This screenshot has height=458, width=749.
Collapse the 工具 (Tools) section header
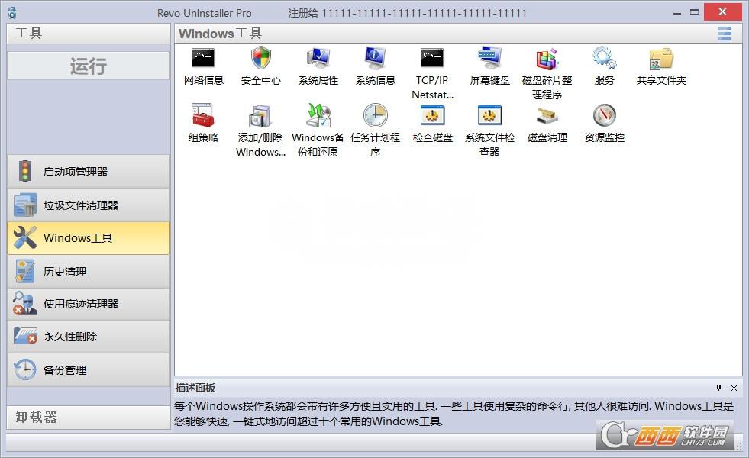coord(88,33)
